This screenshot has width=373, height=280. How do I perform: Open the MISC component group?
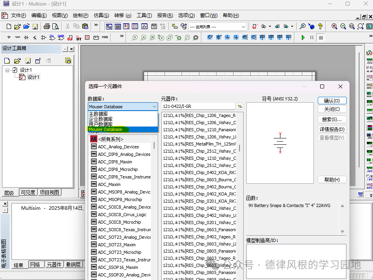pos(105,37)
